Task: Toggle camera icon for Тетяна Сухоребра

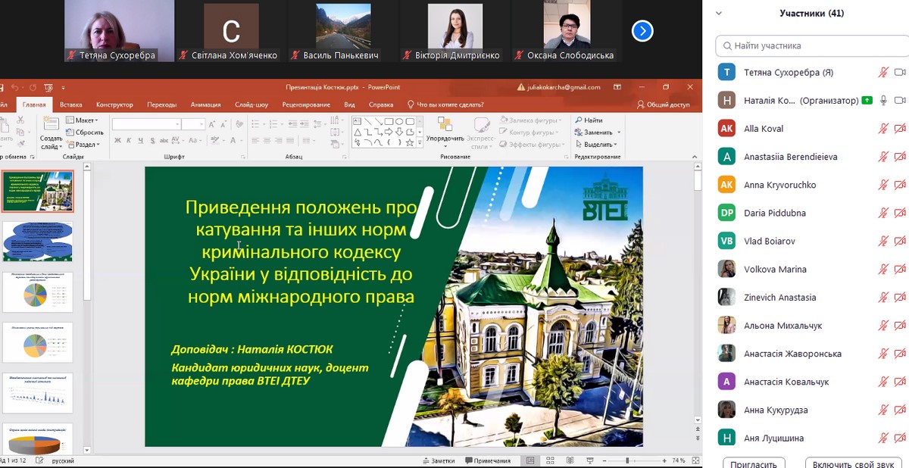Action: pos(900,73)
